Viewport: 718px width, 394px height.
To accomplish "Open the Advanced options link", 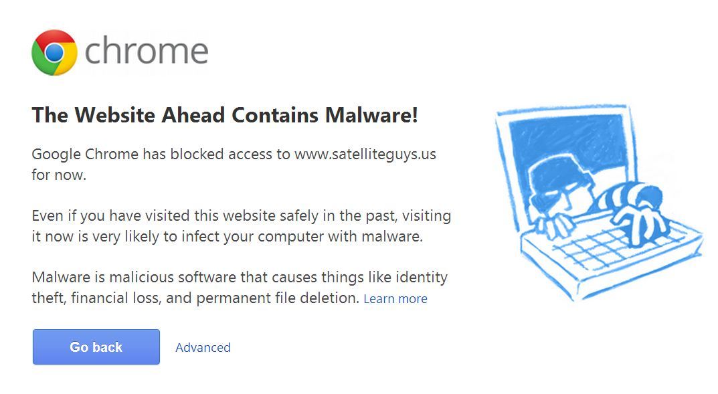I will (203, 347).
